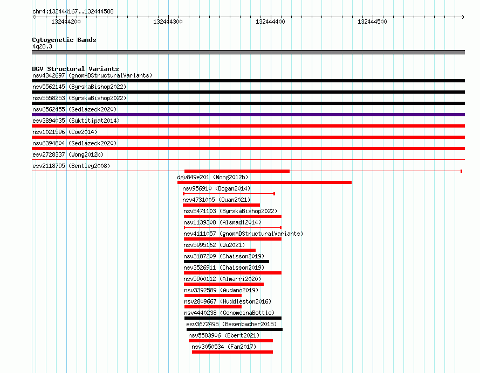Viewport: 480px width, 373px height.
Task: Click ruler position 132444200
Action: click(66, 22)
